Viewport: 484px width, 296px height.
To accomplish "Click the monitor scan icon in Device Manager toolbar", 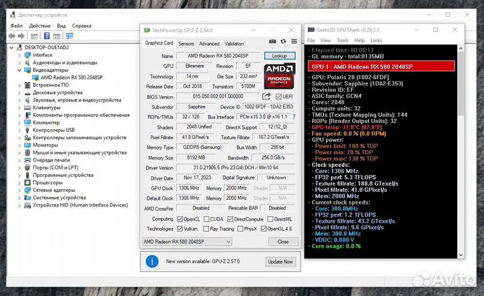I will pyautogui.click(x=69, y=36).
